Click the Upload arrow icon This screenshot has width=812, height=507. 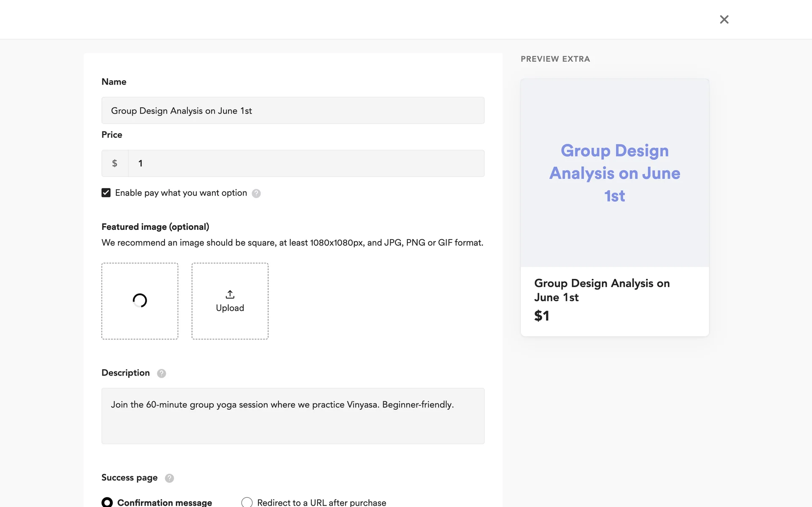point(230,294)
